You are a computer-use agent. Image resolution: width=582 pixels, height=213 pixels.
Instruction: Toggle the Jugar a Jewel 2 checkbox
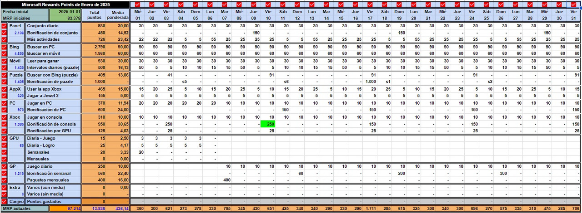4,96
